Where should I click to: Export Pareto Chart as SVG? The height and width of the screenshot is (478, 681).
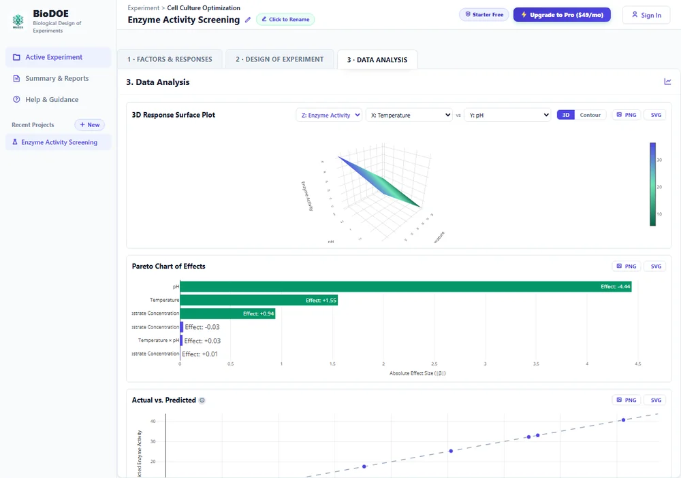656,267
